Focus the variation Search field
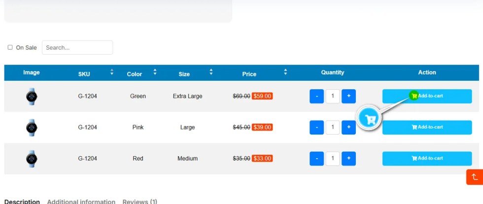The width and height of the screenshot is (483, 204). pos(77,47)
